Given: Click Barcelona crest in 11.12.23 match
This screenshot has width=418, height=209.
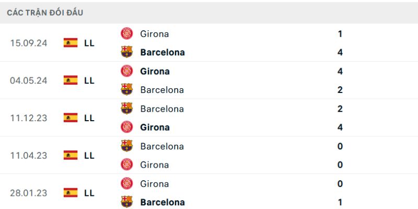Looking at the screenshot, I should [126, 109].
